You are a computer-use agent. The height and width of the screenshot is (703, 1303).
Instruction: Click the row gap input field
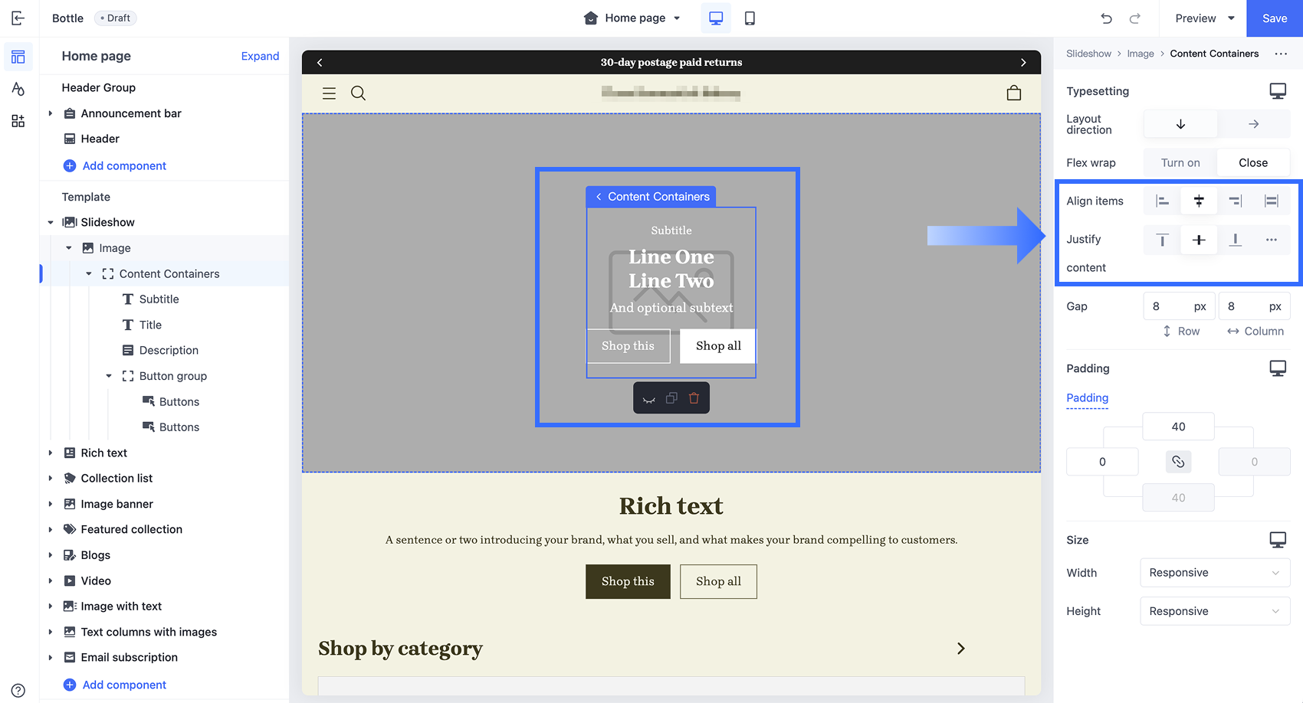1179,306
